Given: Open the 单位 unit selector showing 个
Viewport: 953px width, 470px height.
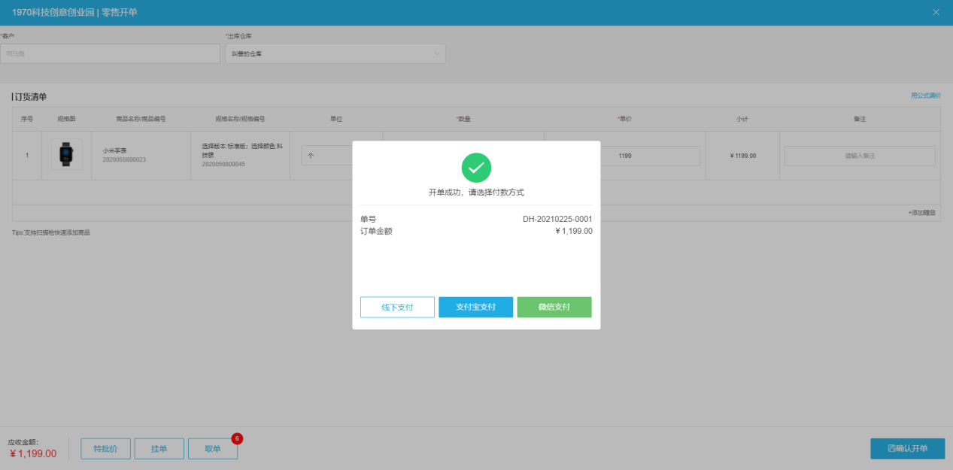Looking at the screenshot, I should point(327,156).
